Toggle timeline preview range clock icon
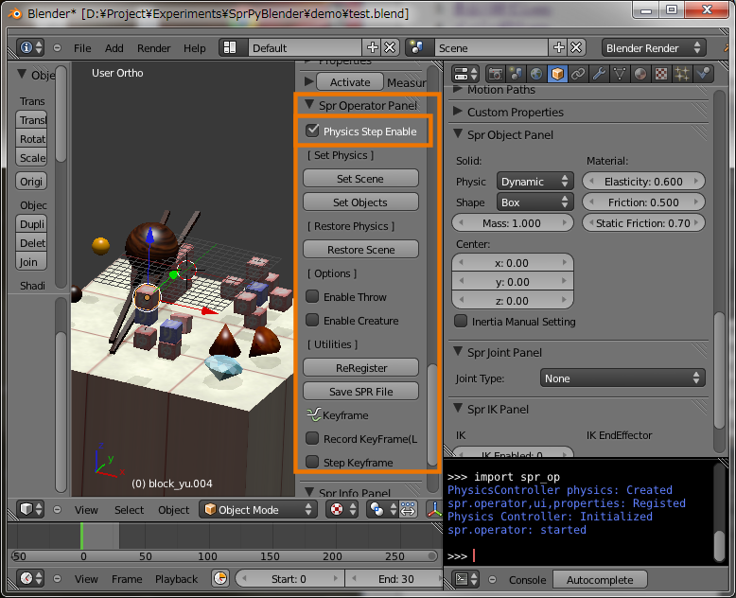The image size is (736, 598). (x=220, y=578)
